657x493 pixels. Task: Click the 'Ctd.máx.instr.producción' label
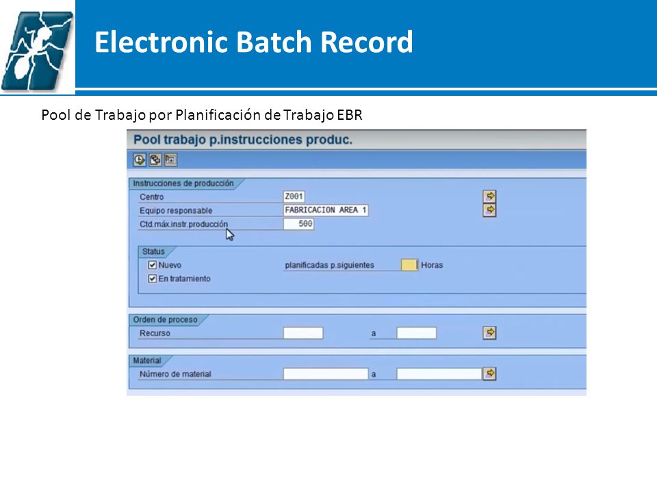183,225
